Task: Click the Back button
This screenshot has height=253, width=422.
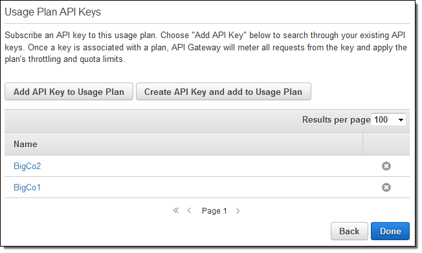Action: pyautogui.click(x=349, y=231)
